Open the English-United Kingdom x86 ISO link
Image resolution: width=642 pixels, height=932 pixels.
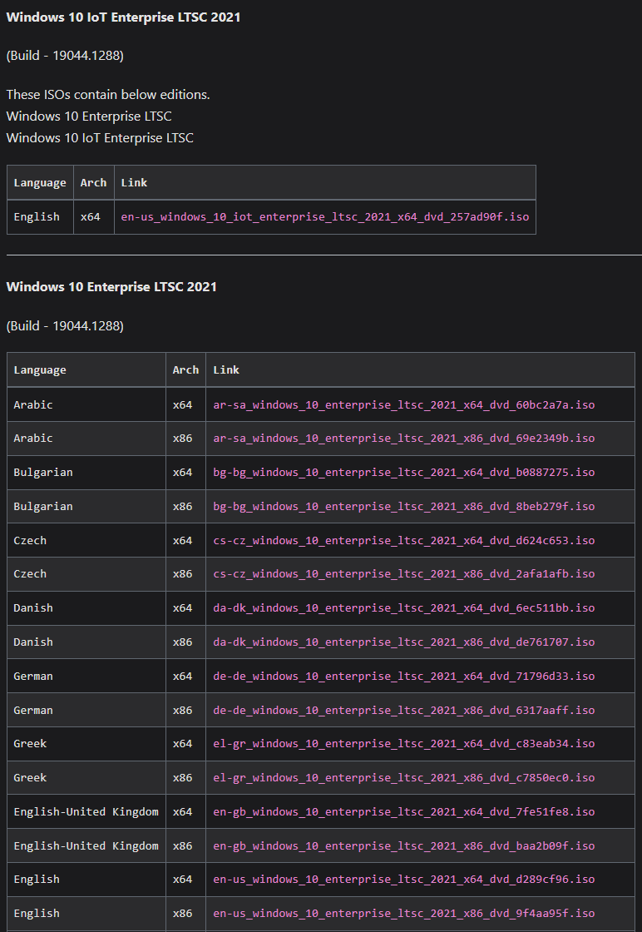click(x=403, y=846)
